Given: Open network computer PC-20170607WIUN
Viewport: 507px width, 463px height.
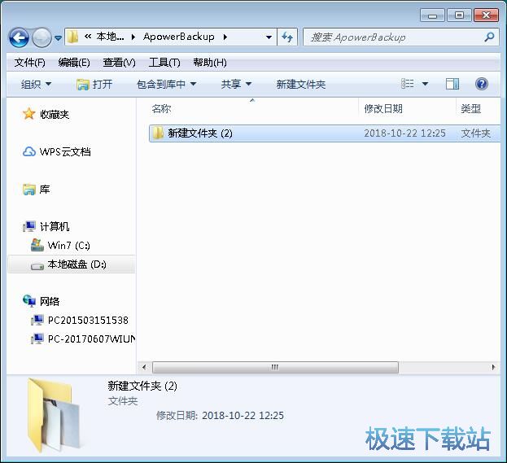Looking at the screenshot, I should [x=91, y=339].
